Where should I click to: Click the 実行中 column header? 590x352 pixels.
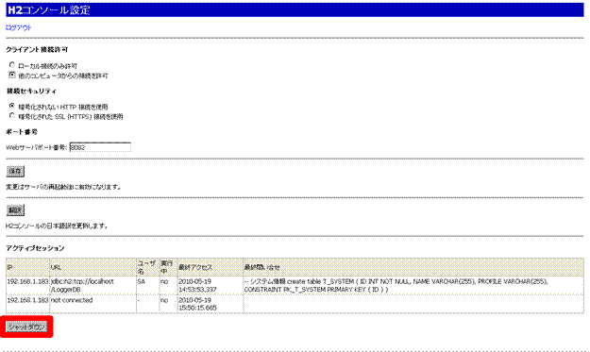tap(168, 267)
